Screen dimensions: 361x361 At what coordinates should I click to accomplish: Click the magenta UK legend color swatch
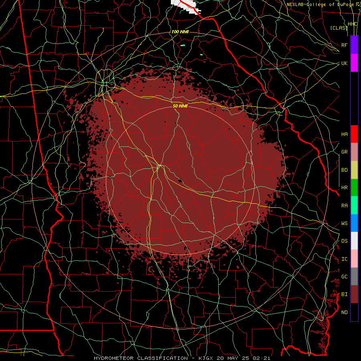(x=354, y=63)
